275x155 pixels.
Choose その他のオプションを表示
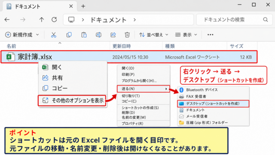point(72,100)
